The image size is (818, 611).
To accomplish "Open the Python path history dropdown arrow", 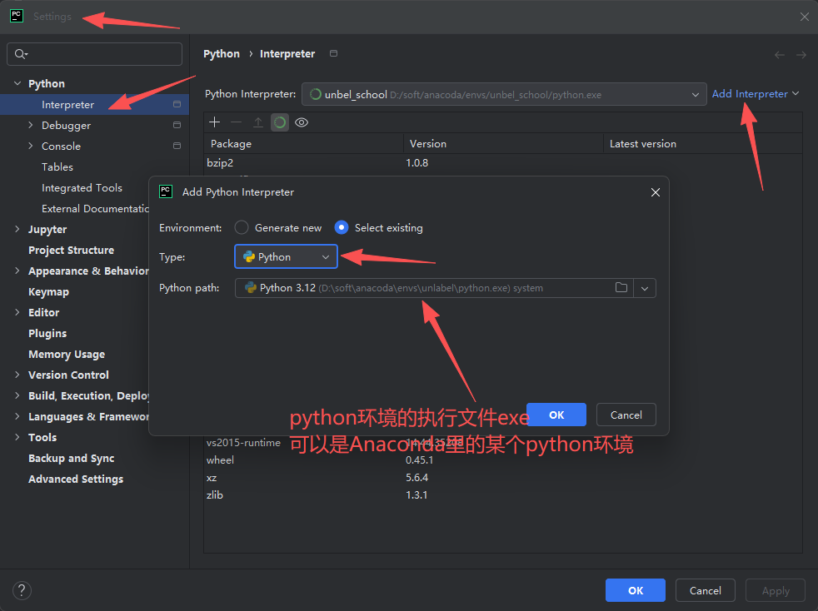I will point(645,288).
